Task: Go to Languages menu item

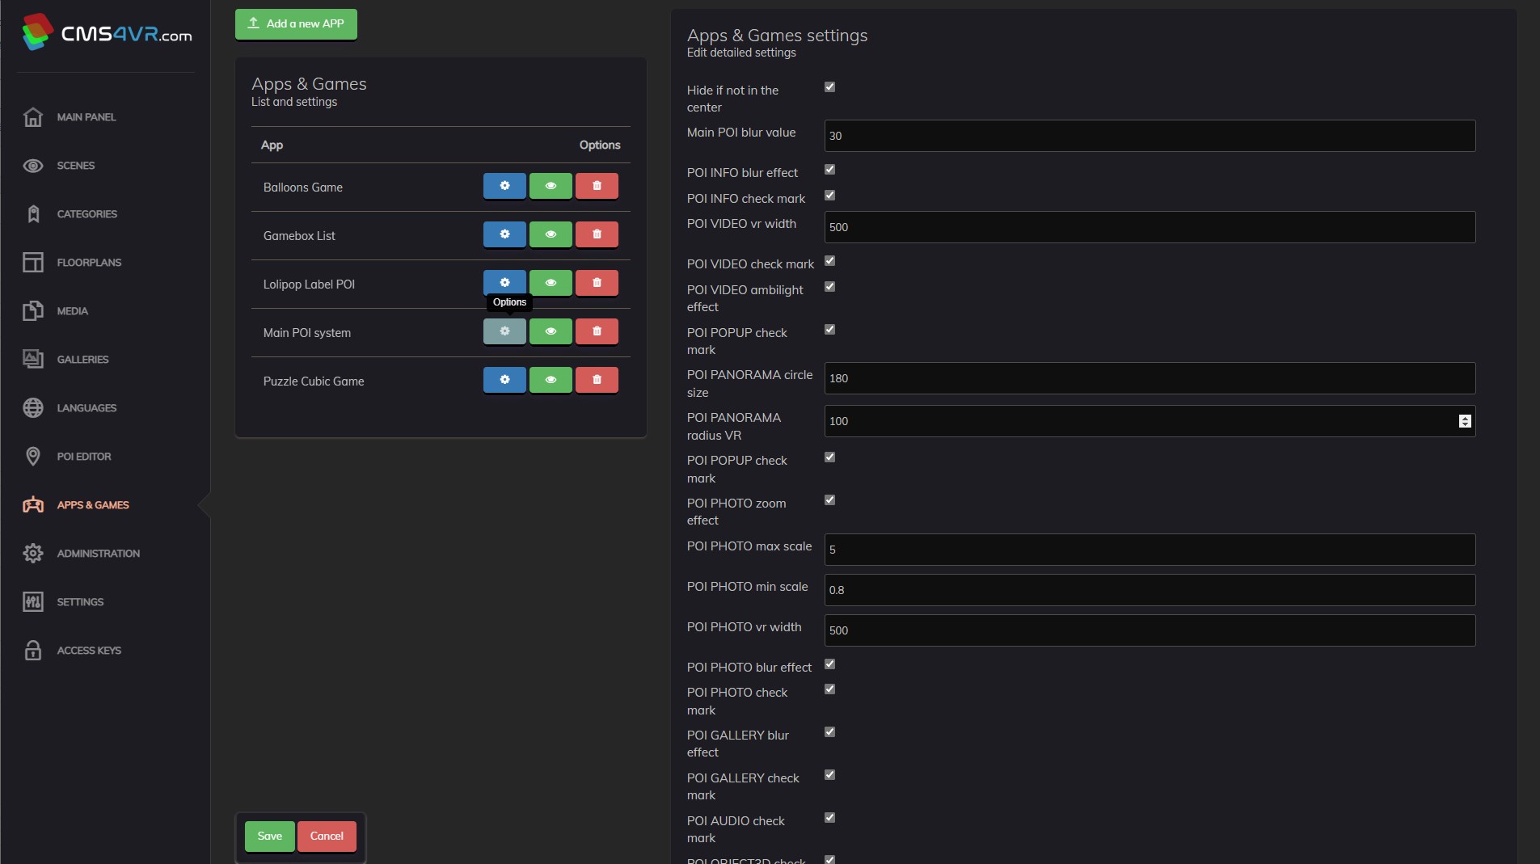Action: [86, 408]
